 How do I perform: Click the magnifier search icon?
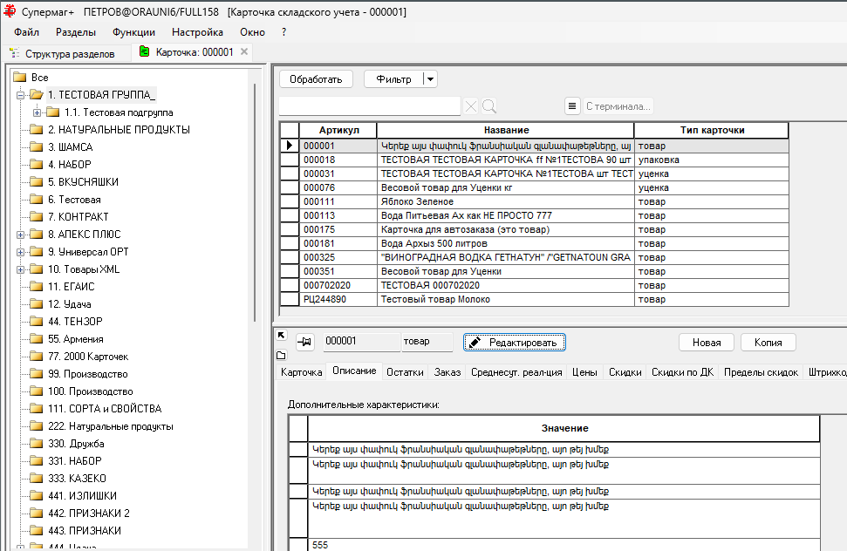pyautogui.click(x=489, y=106)
